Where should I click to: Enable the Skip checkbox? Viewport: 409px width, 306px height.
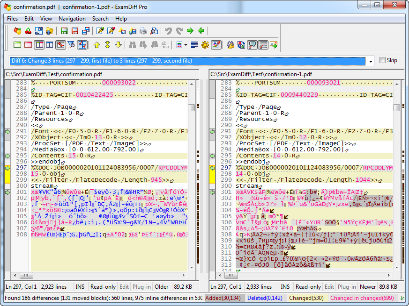pyautogui.click(x=382, y=60)
